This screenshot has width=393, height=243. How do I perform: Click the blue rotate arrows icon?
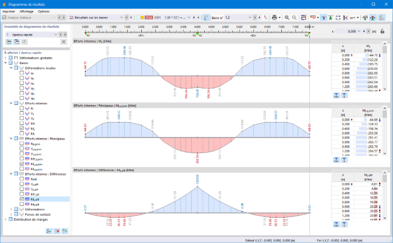pyautogui.click(x=338, y=18)
